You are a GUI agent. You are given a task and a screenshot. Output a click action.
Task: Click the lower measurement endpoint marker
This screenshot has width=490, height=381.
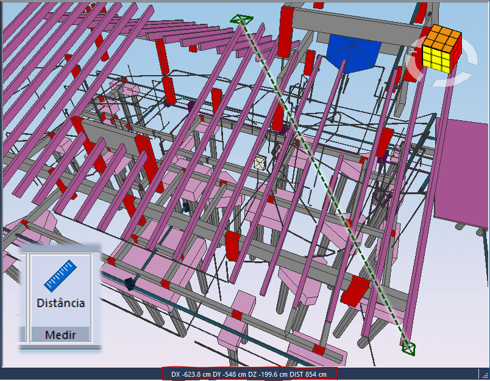[x=409, y=348]
